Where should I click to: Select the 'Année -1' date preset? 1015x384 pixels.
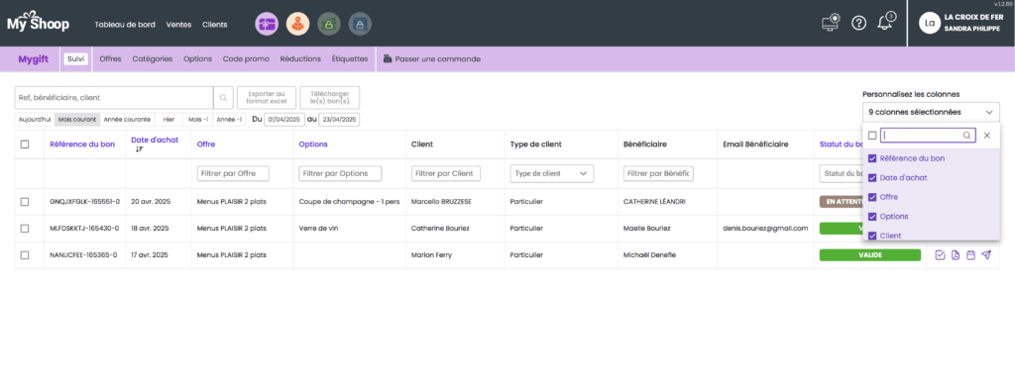pyautogui.click(x=229, y=120)
